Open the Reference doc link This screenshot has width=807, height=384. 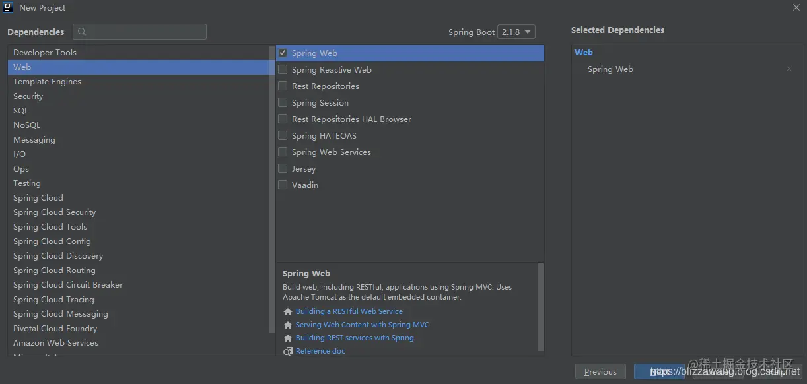coord(320,352)
